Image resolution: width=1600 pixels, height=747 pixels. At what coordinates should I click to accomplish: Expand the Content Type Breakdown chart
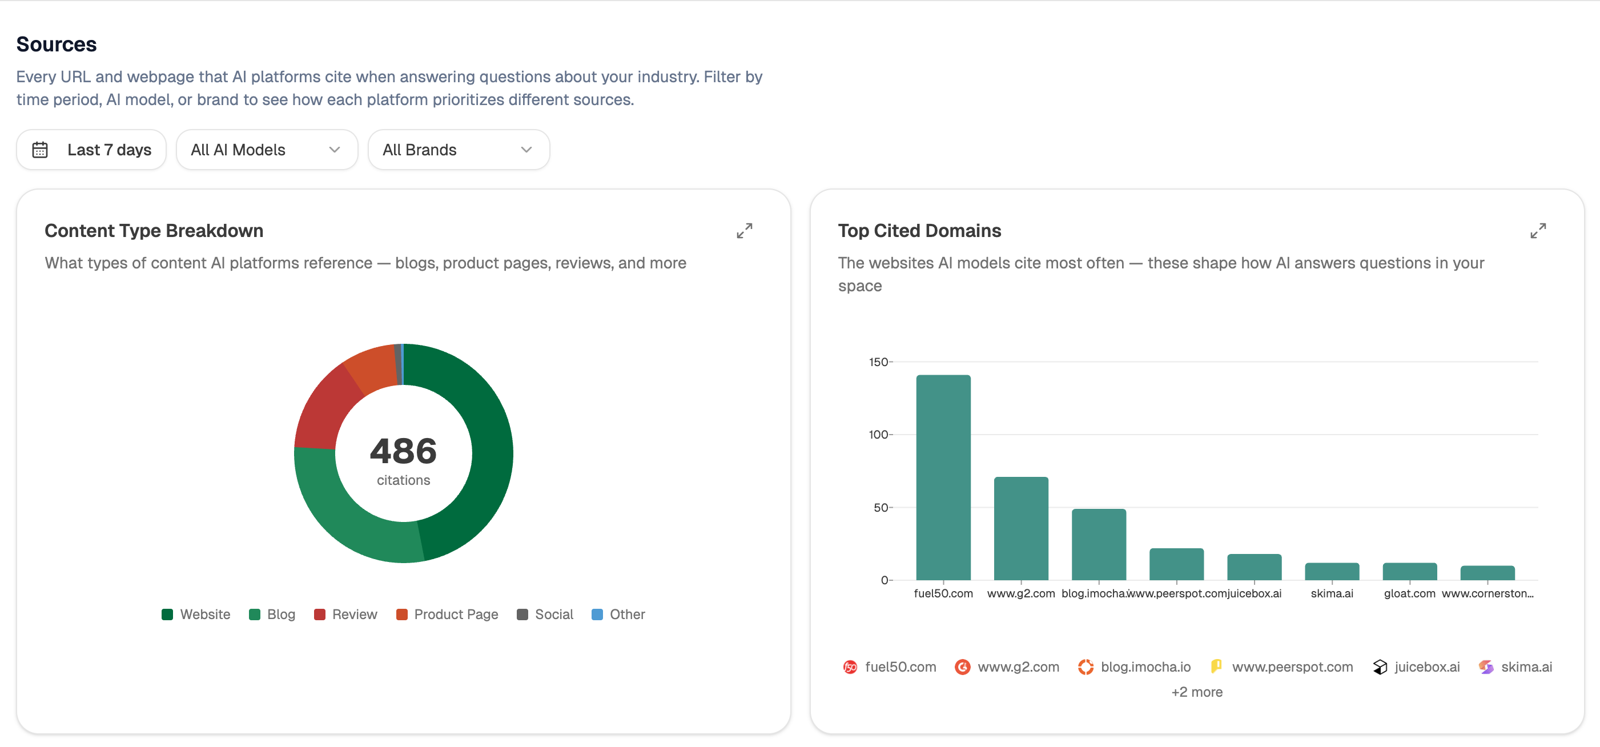coord(744,231)
